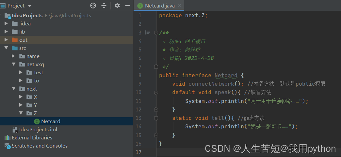Screen dimensions: 341x157
Task: Click the connectNetwork method name
Action: [x=211, y=84]
